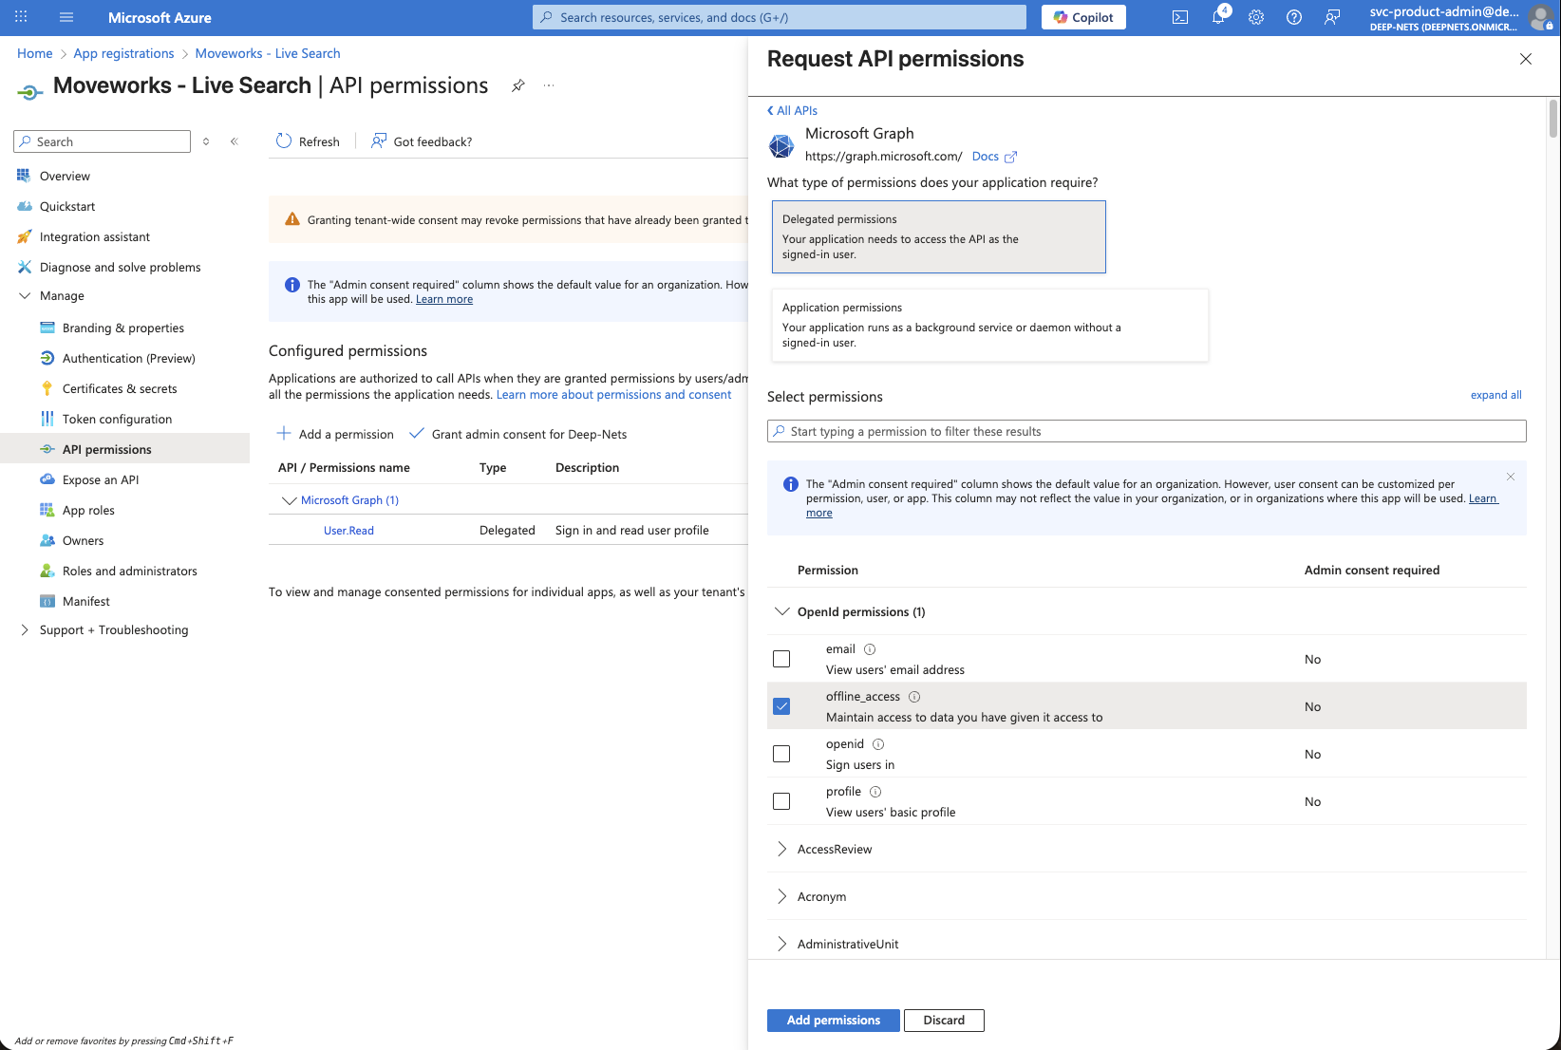Screen dimensions: 1561x1050
Task: Click the panel vertical scrollbar
Action: pos(1553,119)
